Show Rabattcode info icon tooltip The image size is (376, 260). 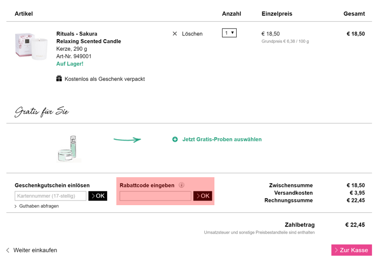click(181, 185)
